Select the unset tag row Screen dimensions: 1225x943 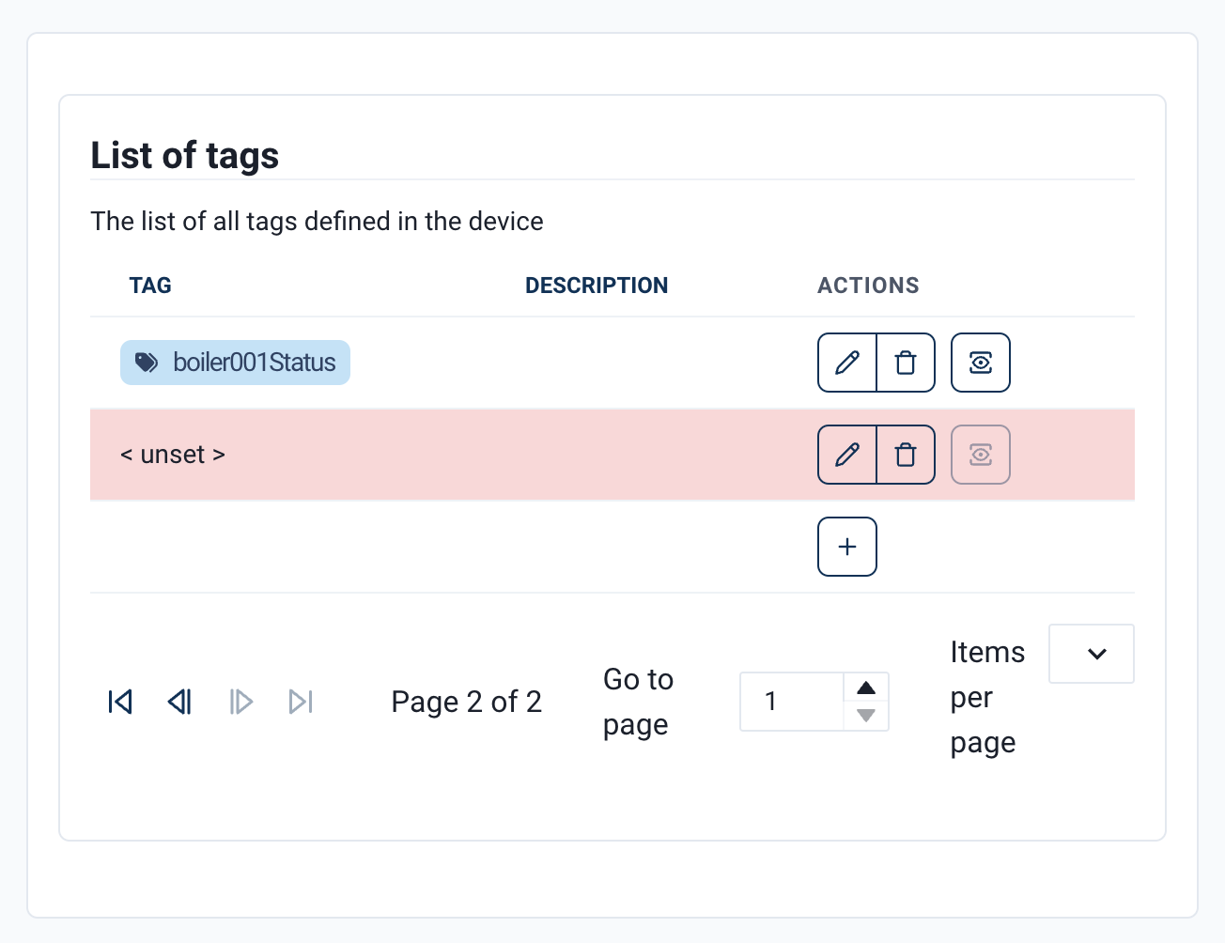(173, 455)
